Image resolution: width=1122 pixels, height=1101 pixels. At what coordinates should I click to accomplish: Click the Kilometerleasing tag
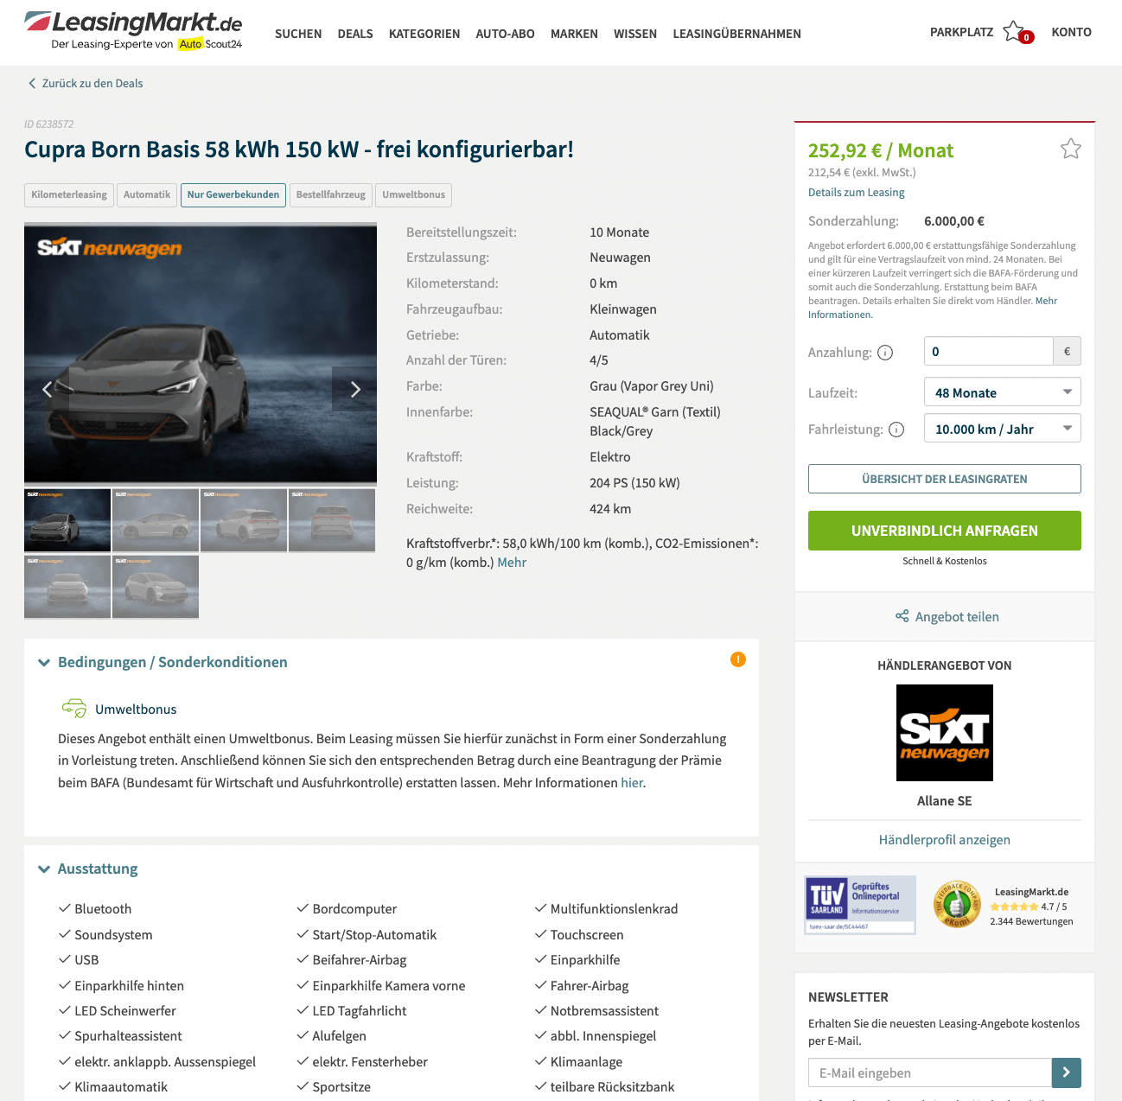pos(69,194)
